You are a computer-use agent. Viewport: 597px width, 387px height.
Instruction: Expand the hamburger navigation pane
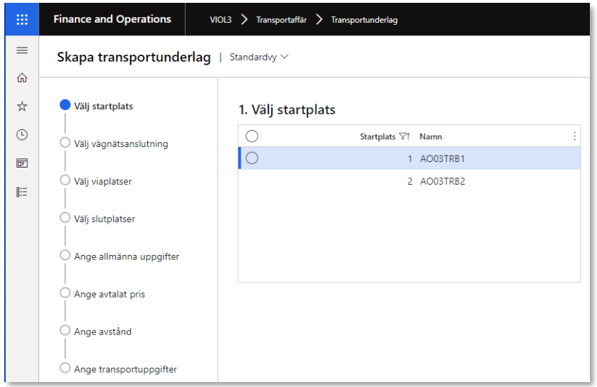22,50
